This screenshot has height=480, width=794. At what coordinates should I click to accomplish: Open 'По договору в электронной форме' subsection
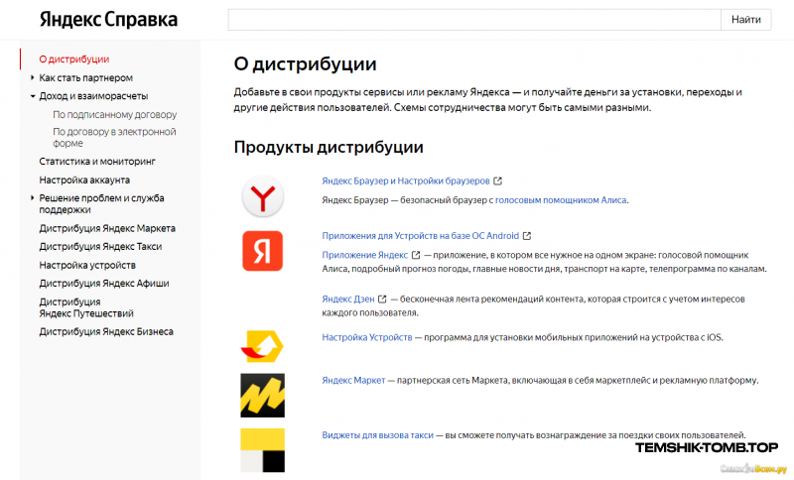114,137
